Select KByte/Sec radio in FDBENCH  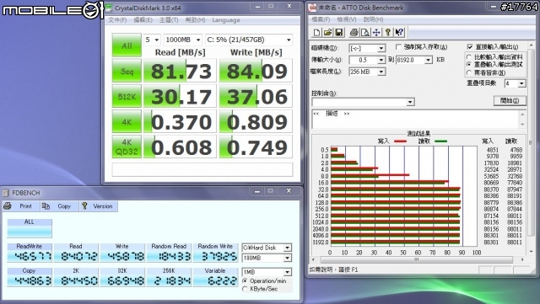click(245, 289)
